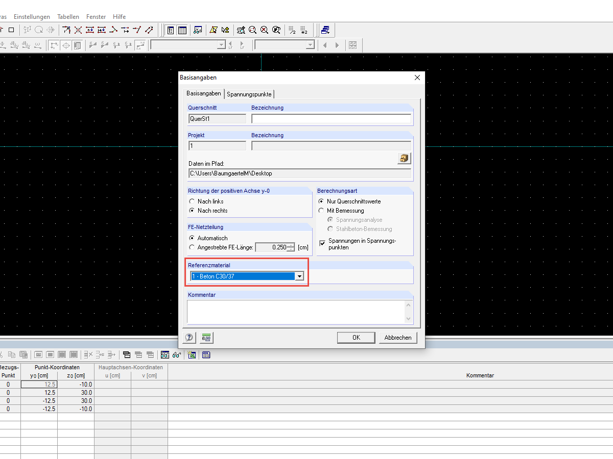Click the cursor with yellow node icon
The height and width of the screenshot is (459, 613).
click(225, 30)
